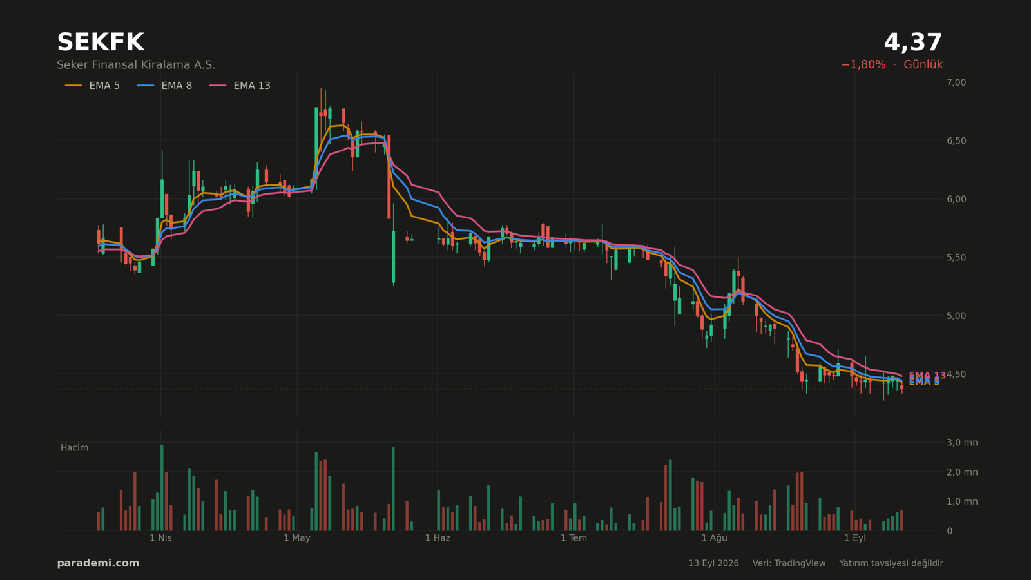
Task: Click the 5,00 price axis label
Action: (956, 316)
